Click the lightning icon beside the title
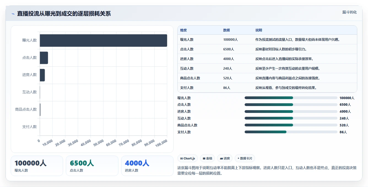The height and width of the screenshot is (187, 368). pyautogui.click(x=13, y=14)
